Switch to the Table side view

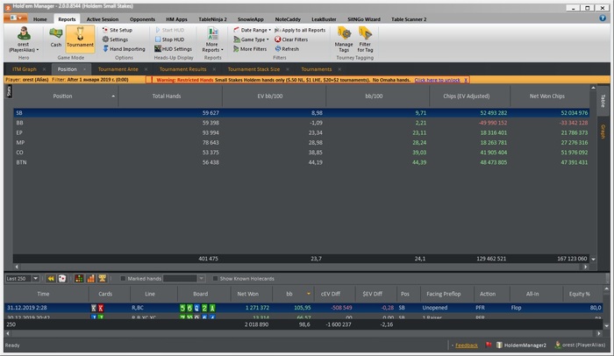603,101
